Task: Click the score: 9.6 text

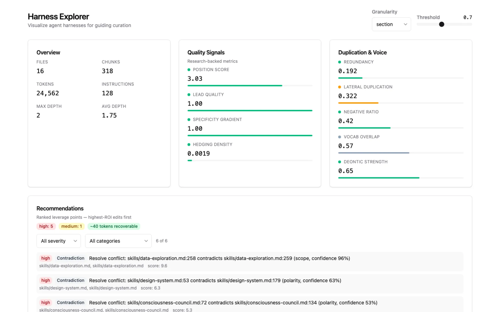Action: coord(157,266)
